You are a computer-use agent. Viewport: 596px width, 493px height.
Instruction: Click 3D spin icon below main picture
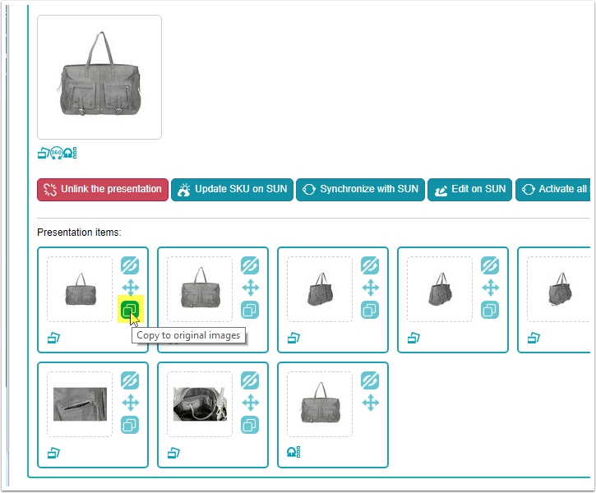tap(71, 153)
